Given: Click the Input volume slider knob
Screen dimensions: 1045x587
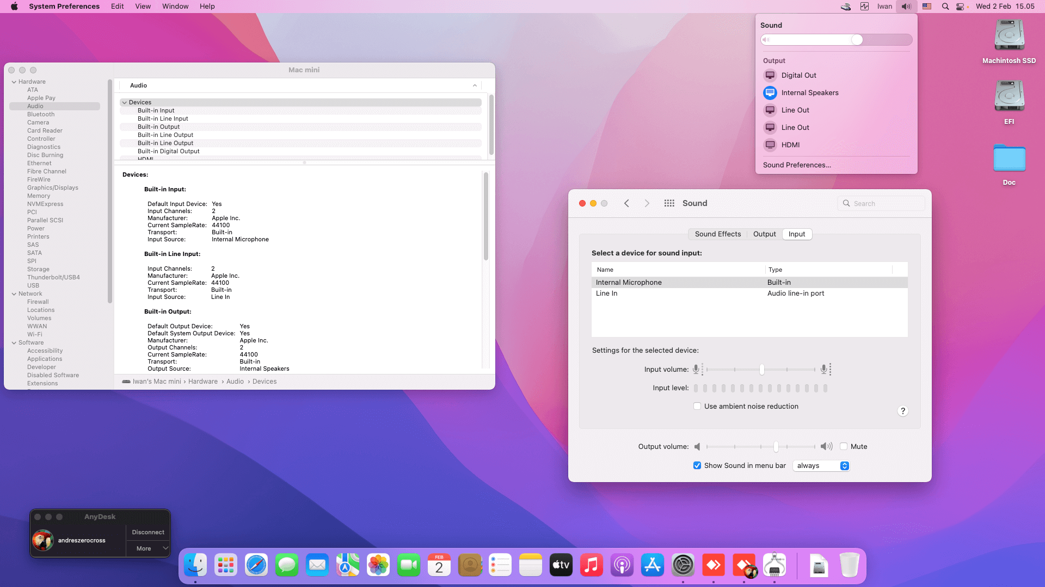Looking at the screenshot, I should tap(761, 370).
